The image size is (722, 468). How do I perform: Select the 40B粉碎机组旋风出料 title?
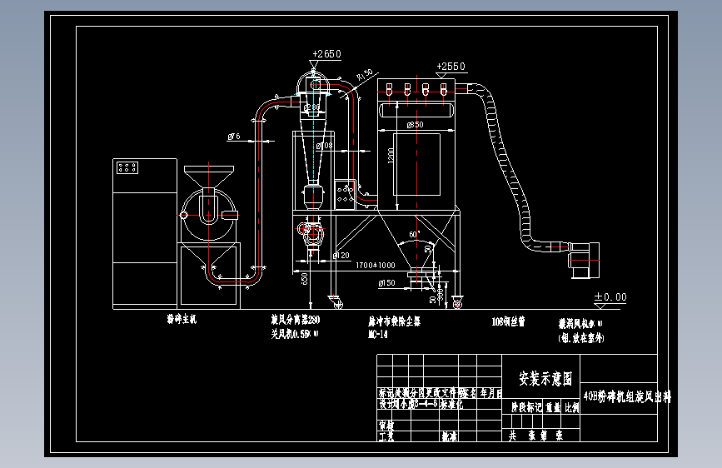click(627, 396)
